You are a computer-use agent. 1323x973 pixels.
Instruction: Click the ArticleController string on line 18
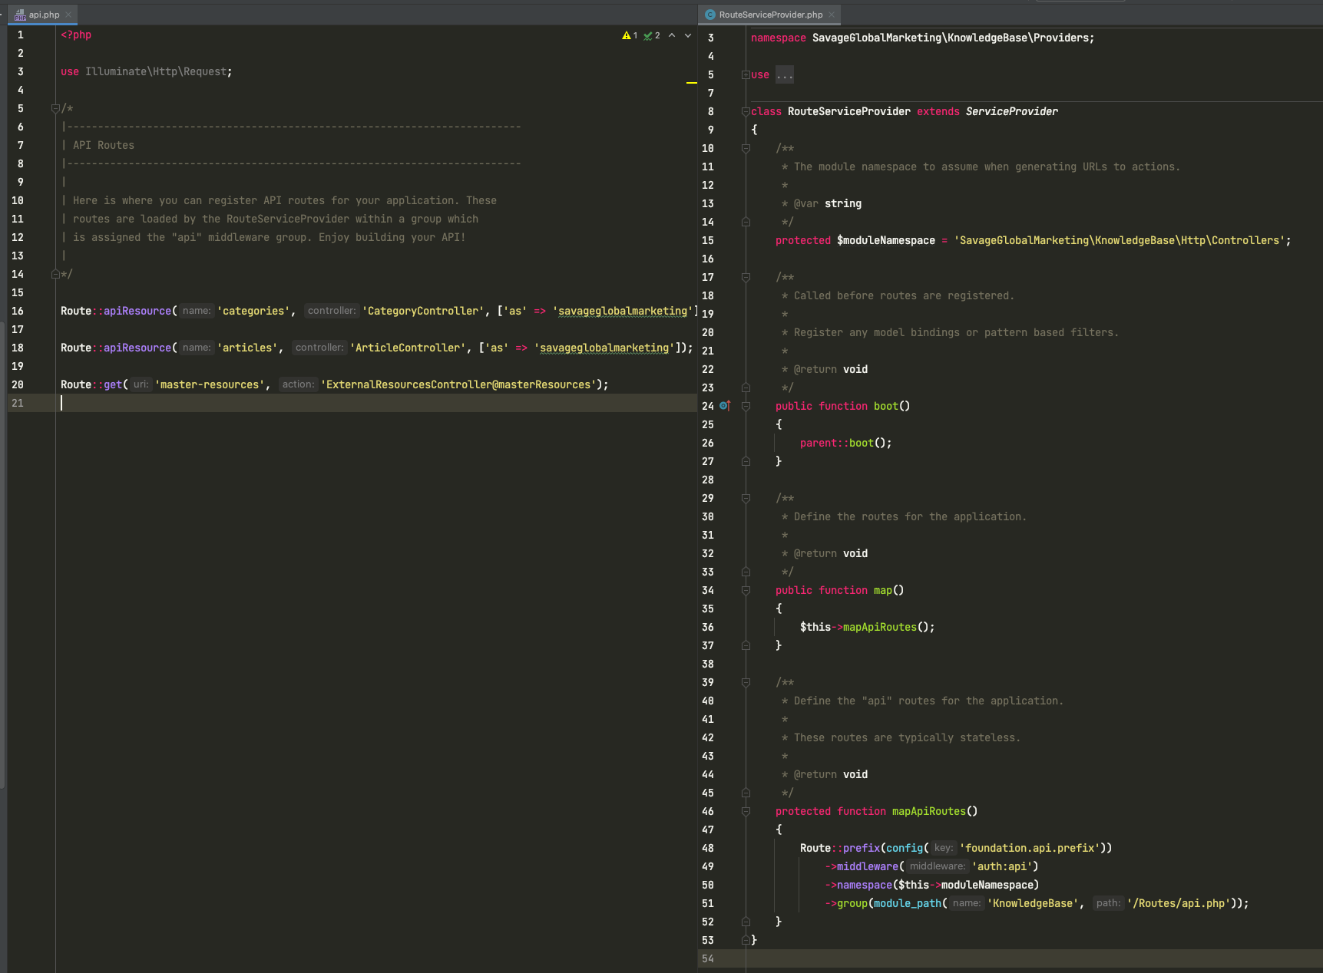click(x=408, y=348)
